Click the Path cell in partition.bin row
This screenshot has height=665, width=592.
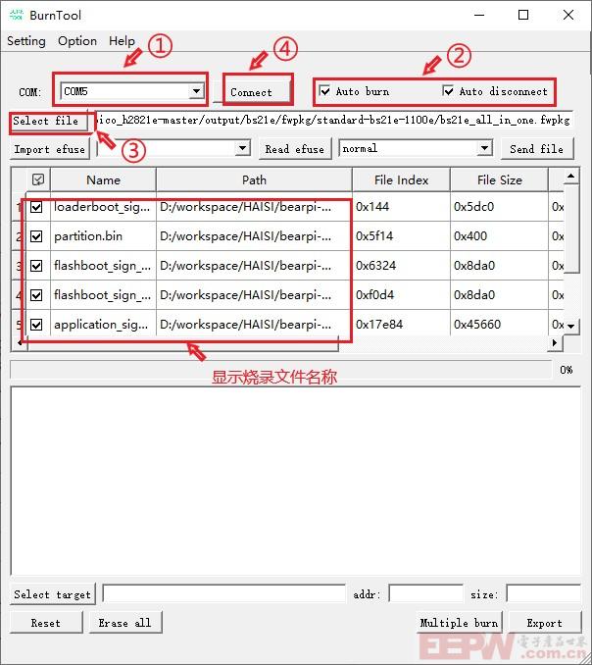(254, 236)
